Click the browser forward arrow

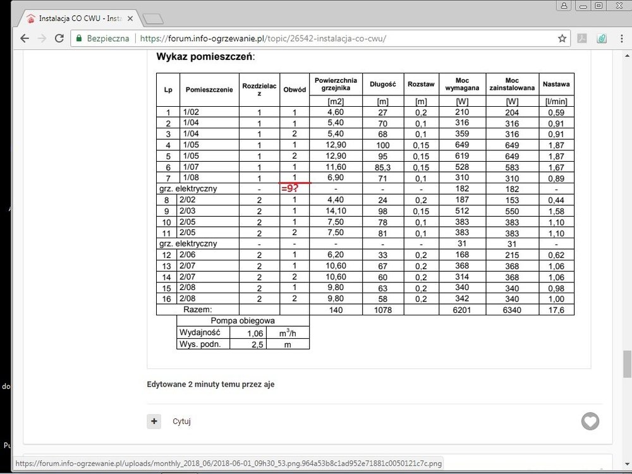42,38
